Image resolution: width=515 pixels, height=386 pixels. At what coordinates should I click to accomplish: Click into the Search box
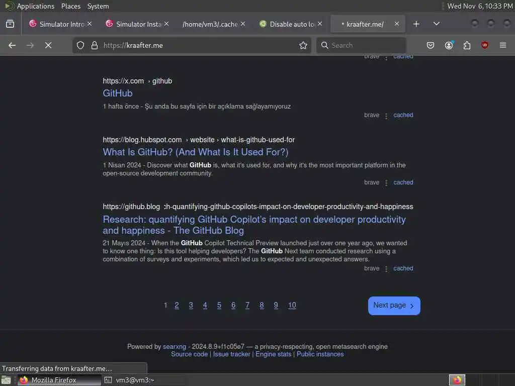tap(361, 45)
